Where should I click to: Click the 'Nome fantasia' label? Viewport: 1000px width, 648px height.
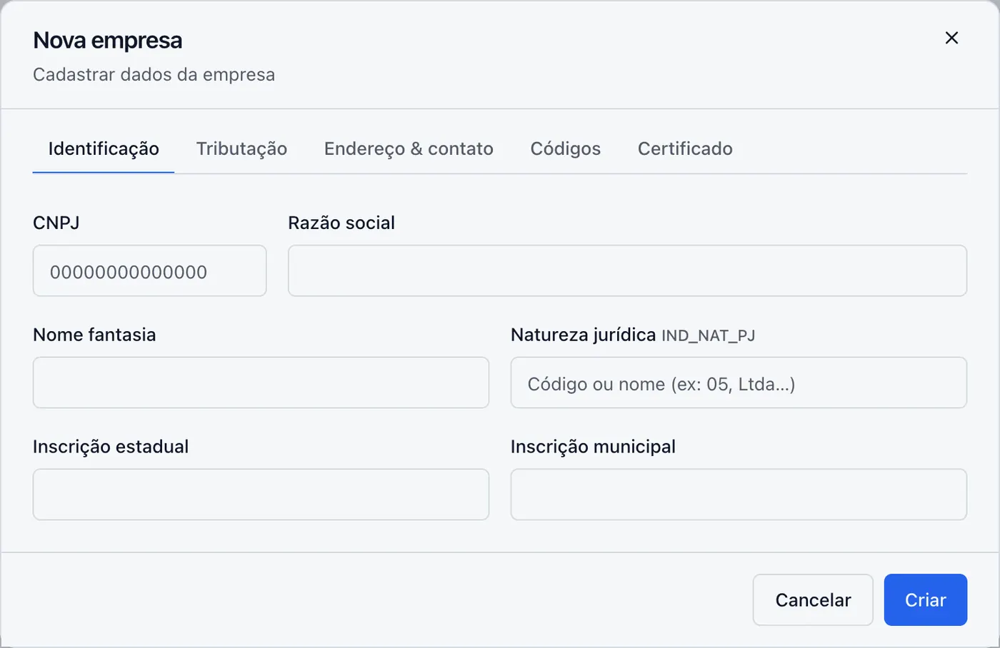94,335
